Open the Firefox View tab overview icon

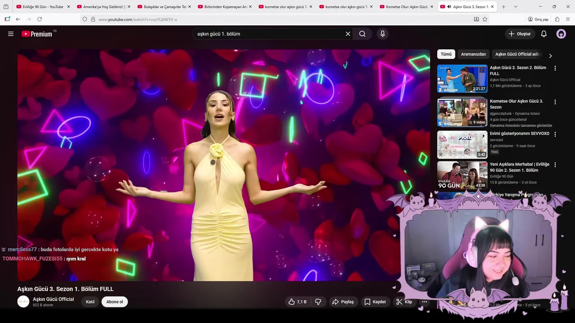[6, 7]
